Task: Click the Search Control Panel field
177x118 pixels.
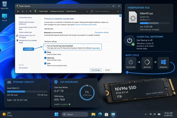Action: [x=107, y=11]
